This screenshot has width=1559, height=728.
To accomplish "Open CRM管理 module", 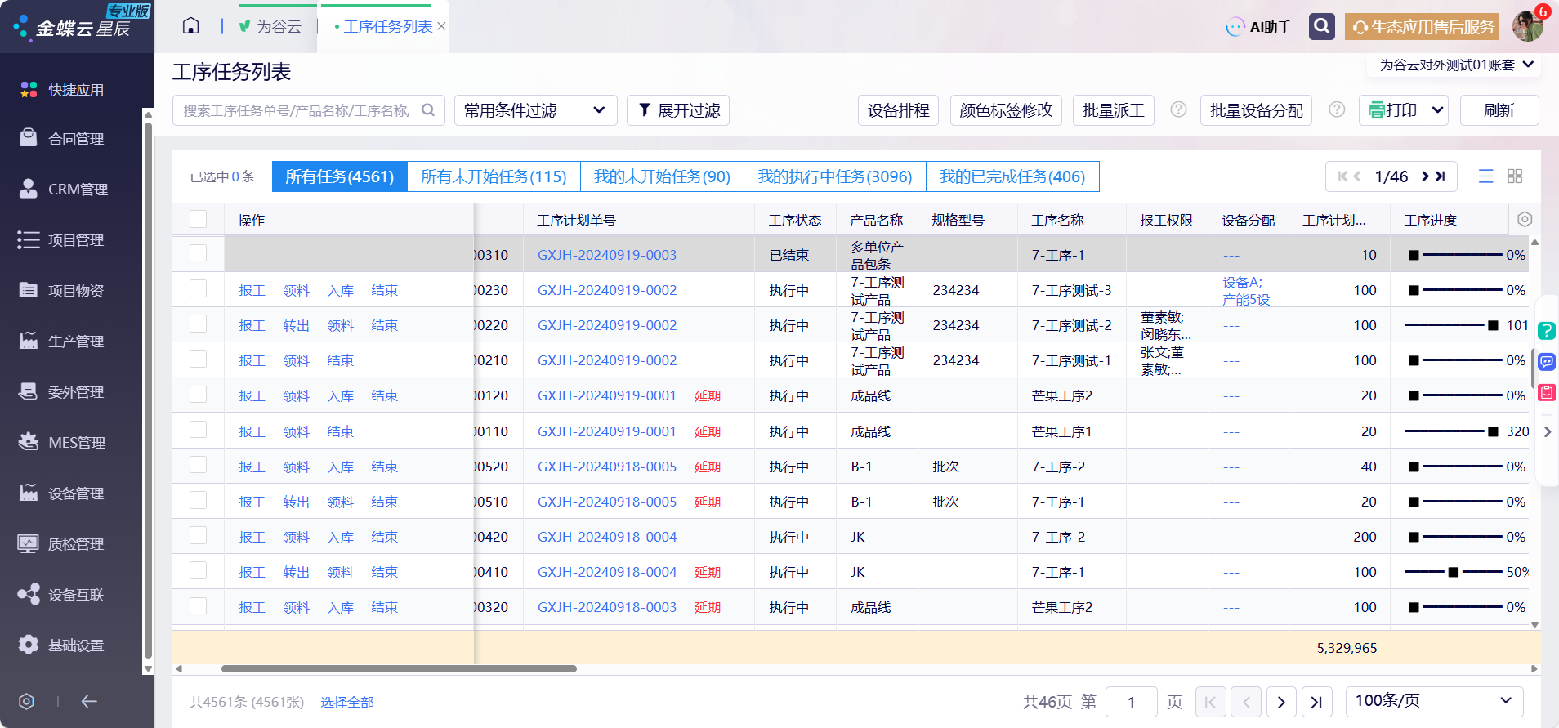I will click(77, 190).
